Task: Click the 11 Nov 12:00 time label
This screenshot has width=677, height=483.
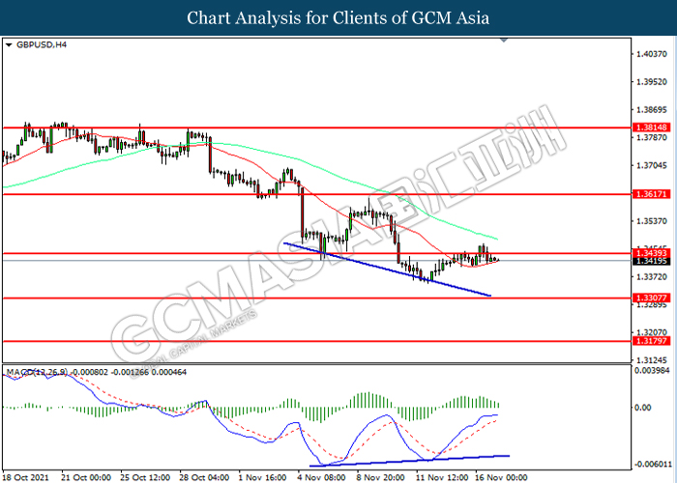Action: click(x=442, y=477)
